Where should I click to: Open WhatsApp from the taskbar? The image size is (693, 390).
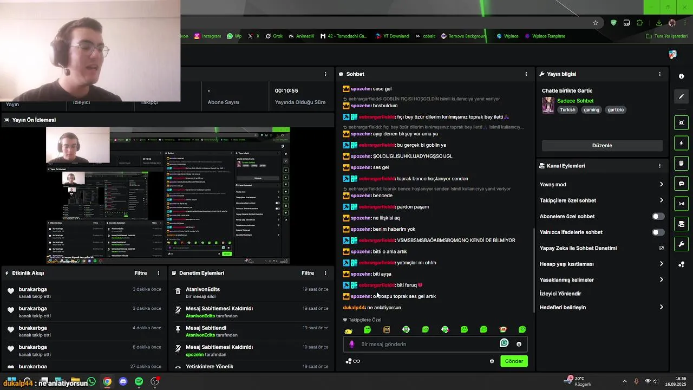pyautogui.click(x=91, y=381)
